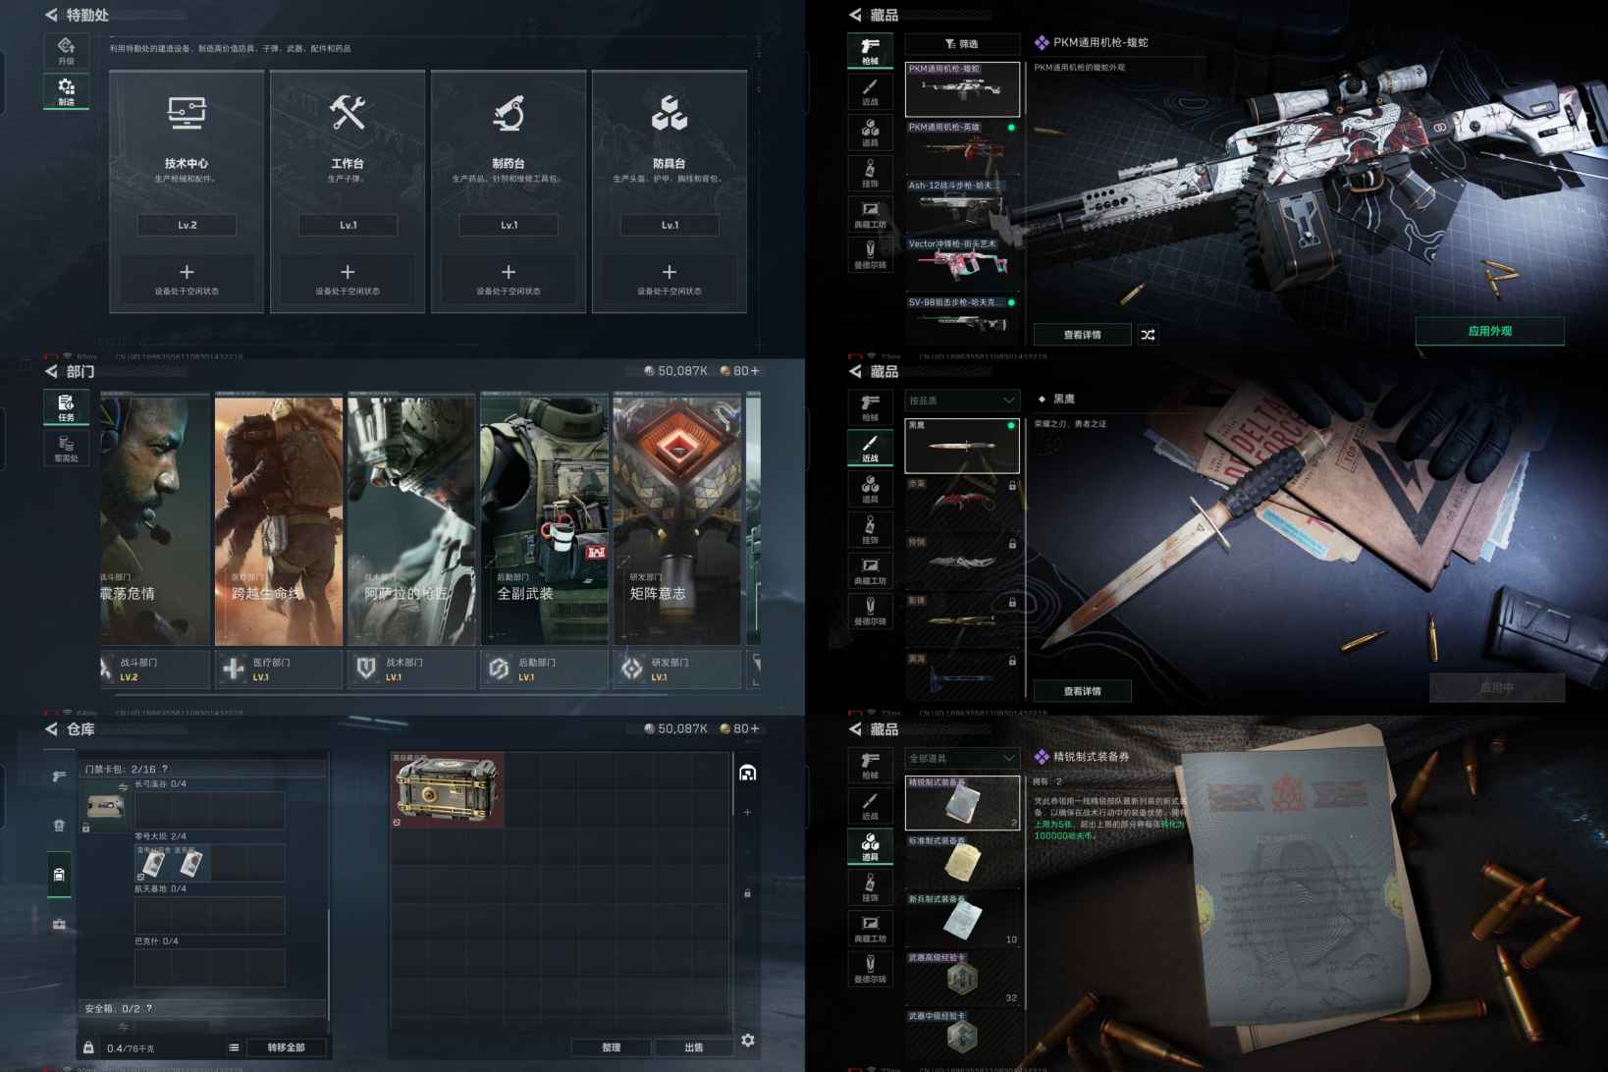The image size is (1608, 1072).
Task: Open the 军需处 tab below 任务
Action: [66, 448]
